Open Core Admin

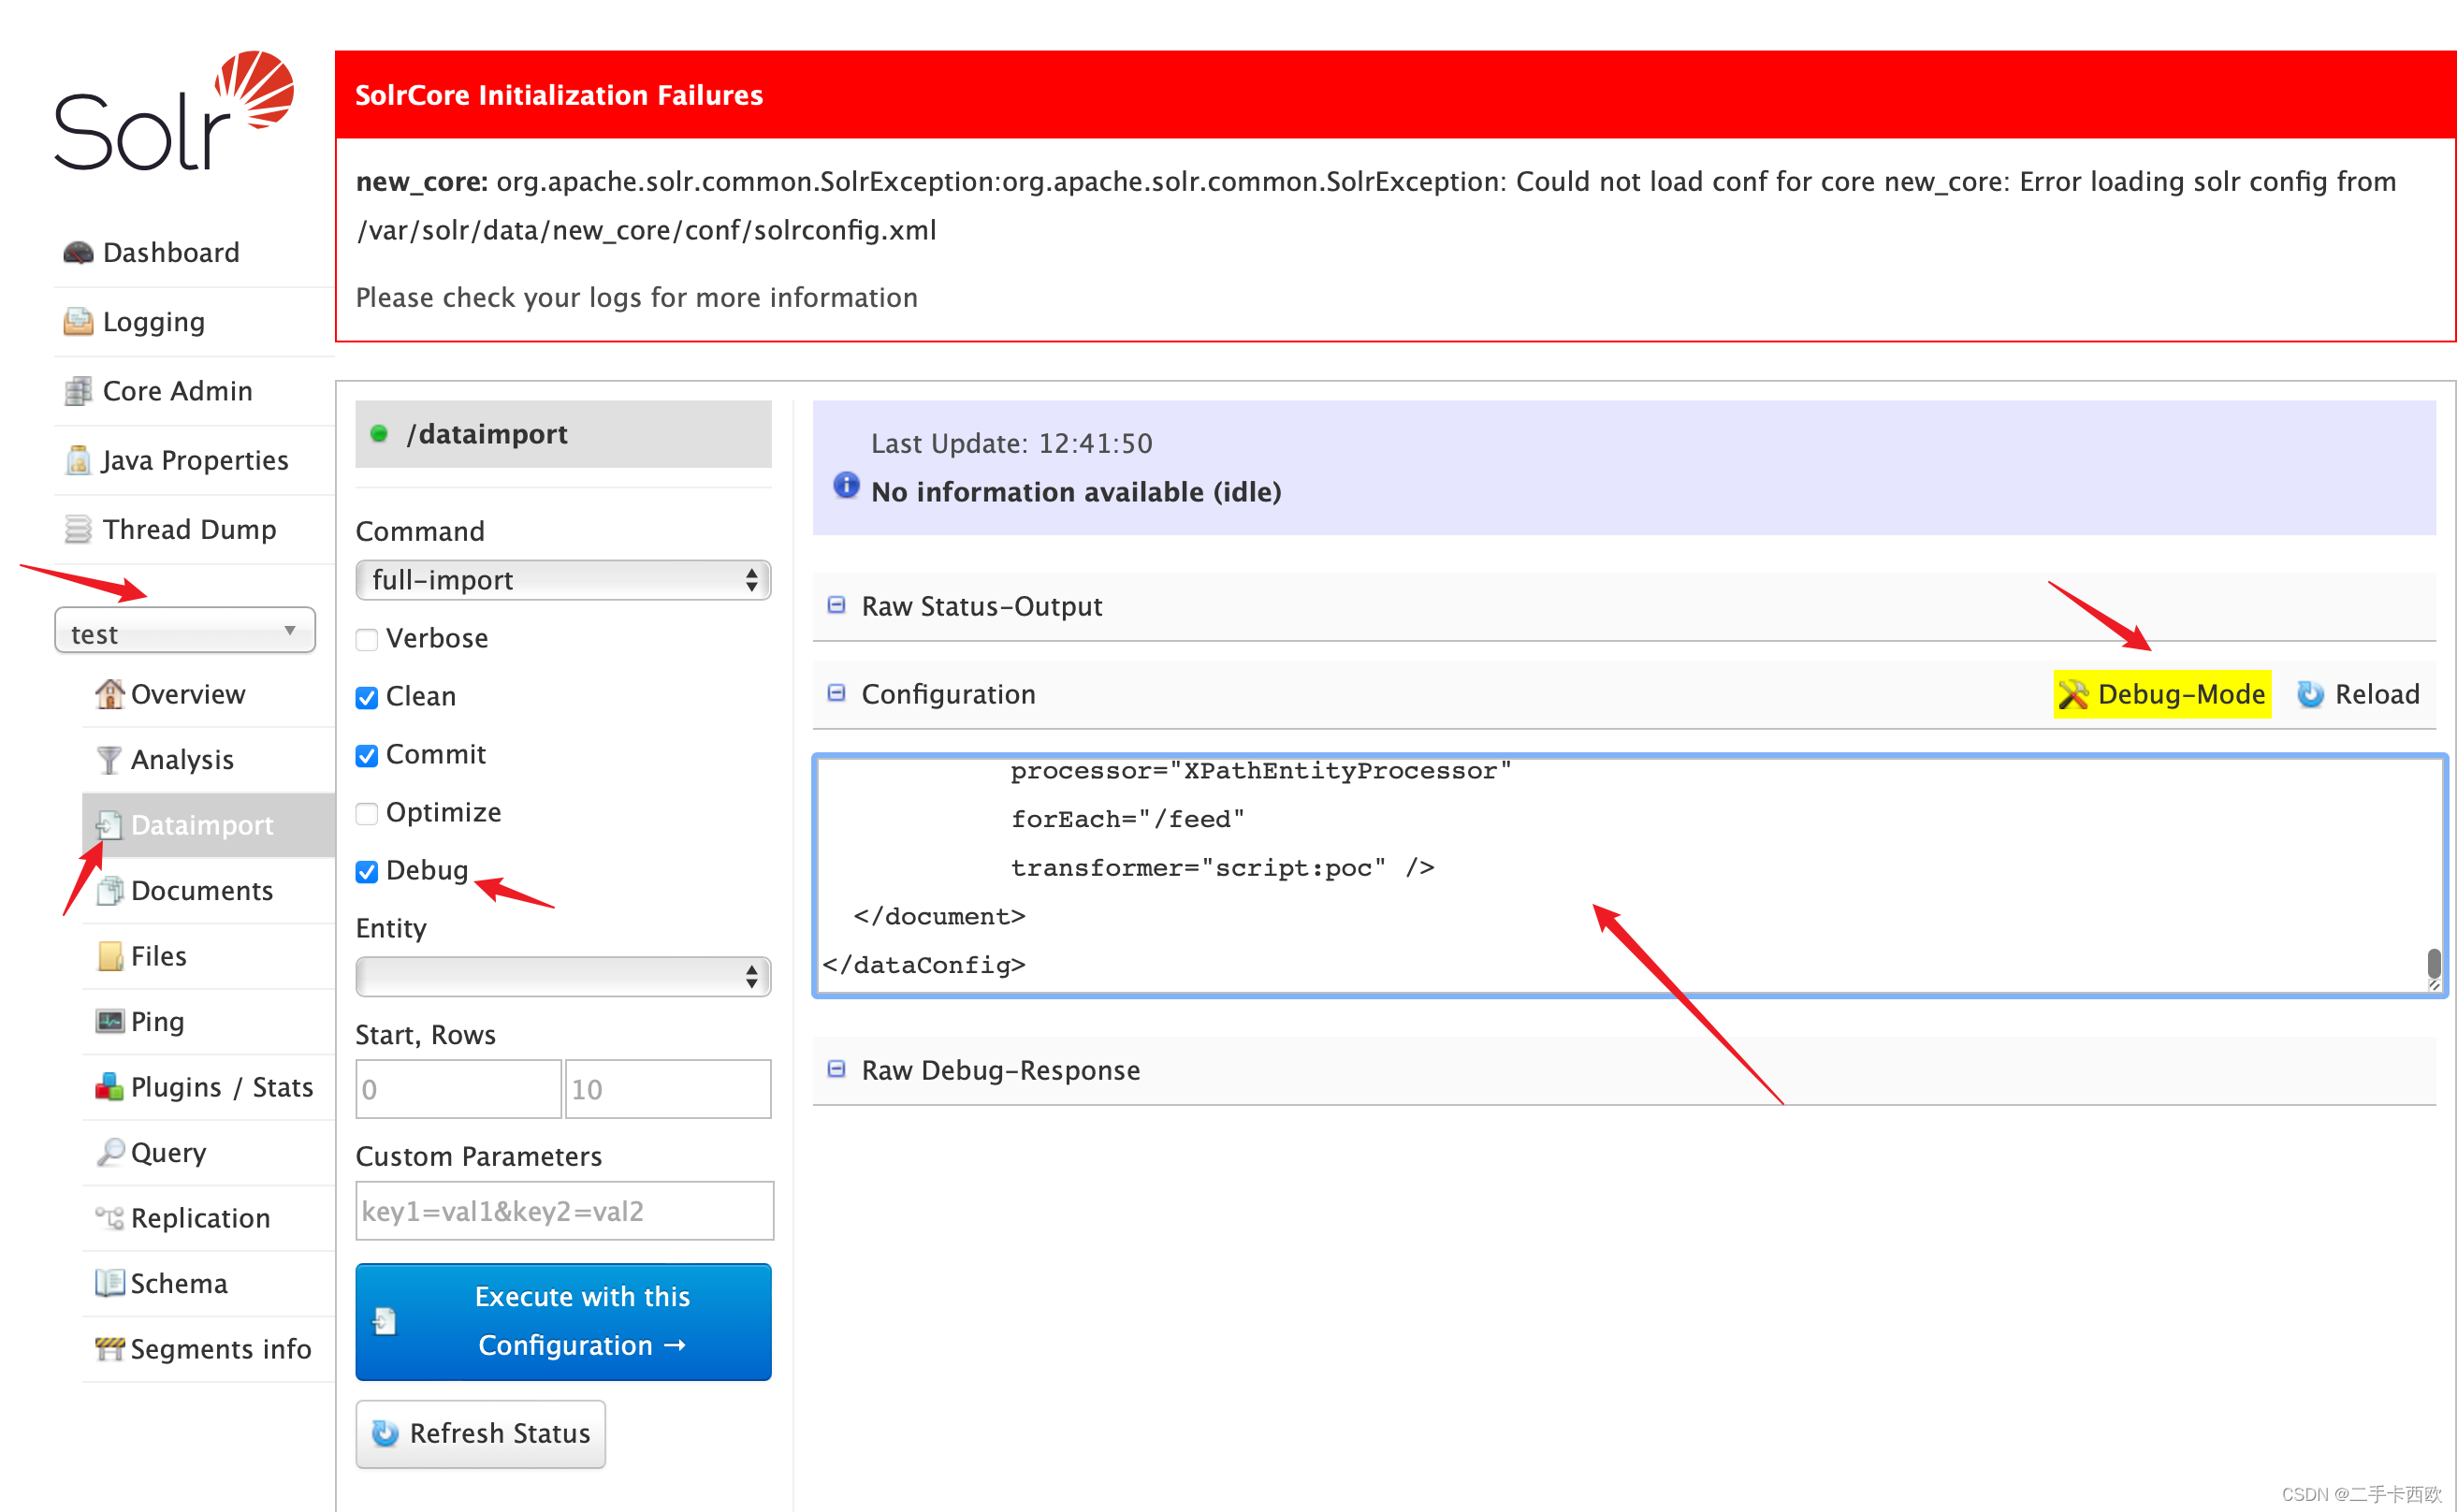click(x=178, y=390)
